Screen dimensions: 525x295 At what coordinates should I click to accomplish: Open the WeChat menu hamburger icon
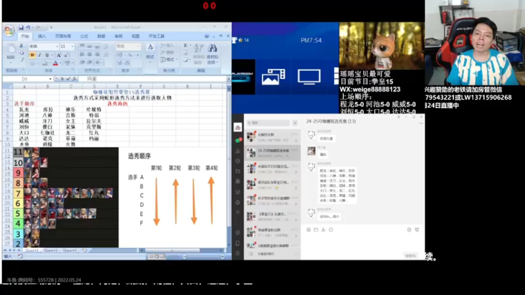point(238,253)
